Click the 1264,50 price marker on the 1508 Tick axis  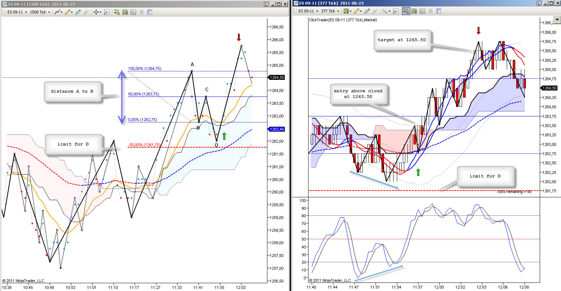coord(277,77)
